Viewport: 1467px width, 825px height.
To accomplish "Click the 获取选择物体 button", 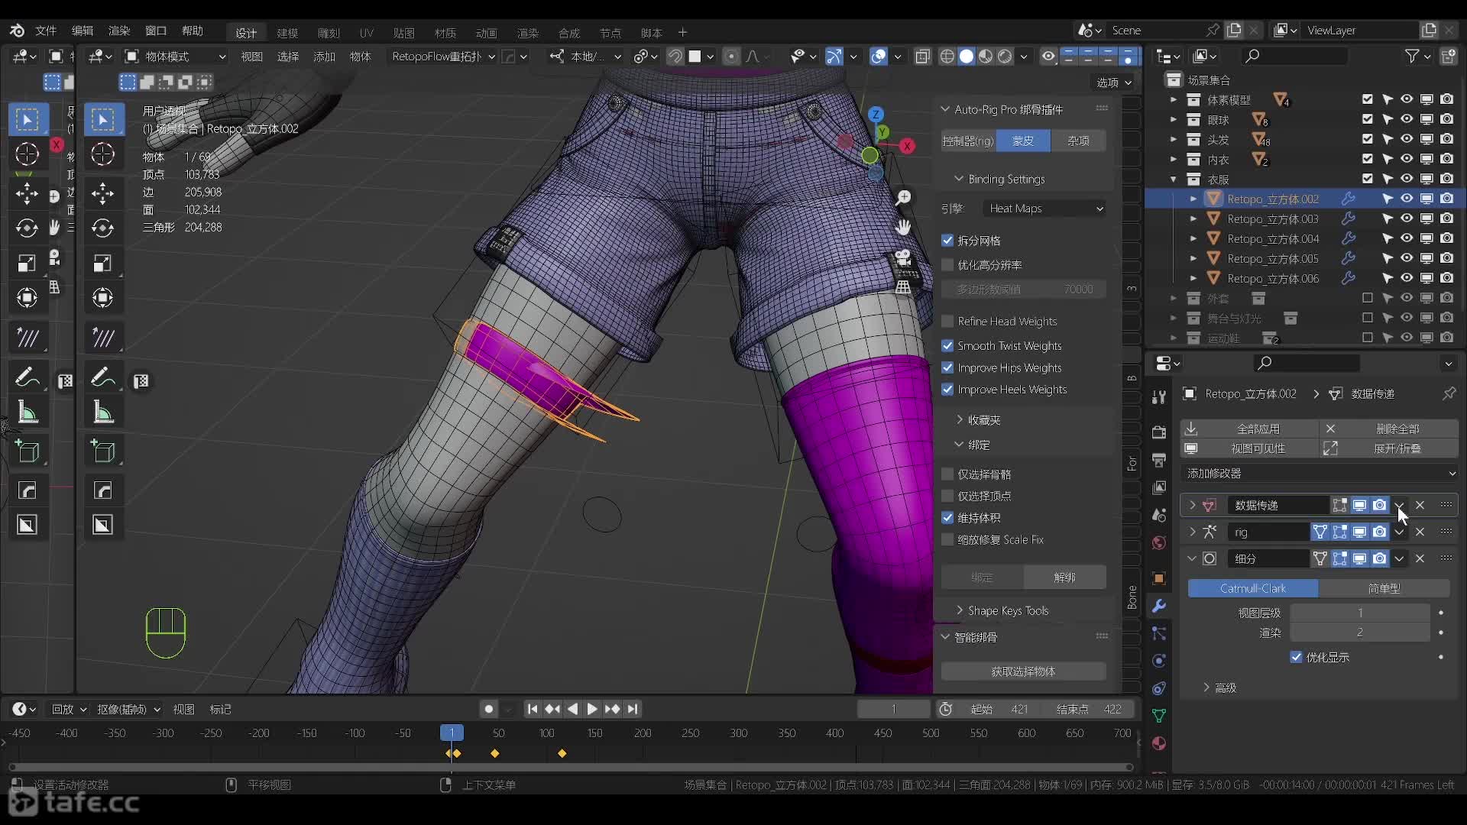I will (1023, 671).
